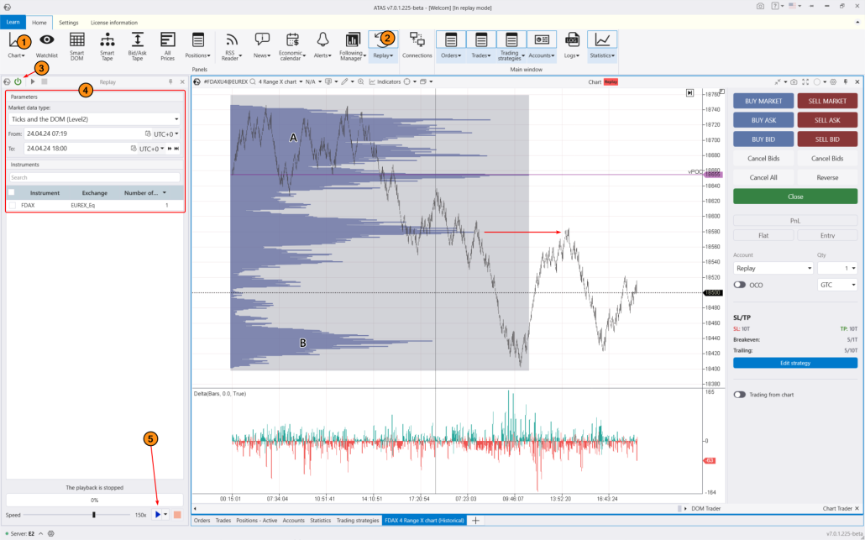Open the Connections panel
Image resolution: width=865 pixels, height=540 pixels.
pyautogui.click(x=417, y=45)
